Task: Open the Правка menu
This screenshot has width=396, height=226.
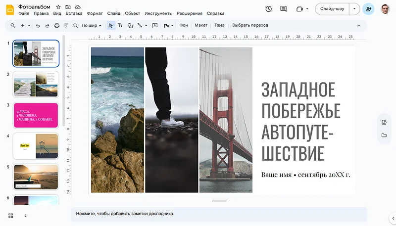Action: click(41, 13)
